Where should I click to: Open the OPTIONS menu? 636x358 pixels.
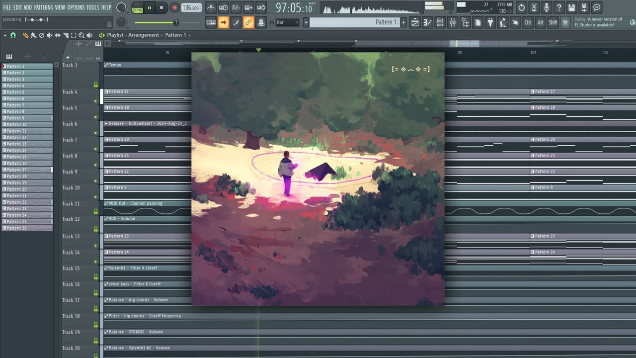click(76, 7)
